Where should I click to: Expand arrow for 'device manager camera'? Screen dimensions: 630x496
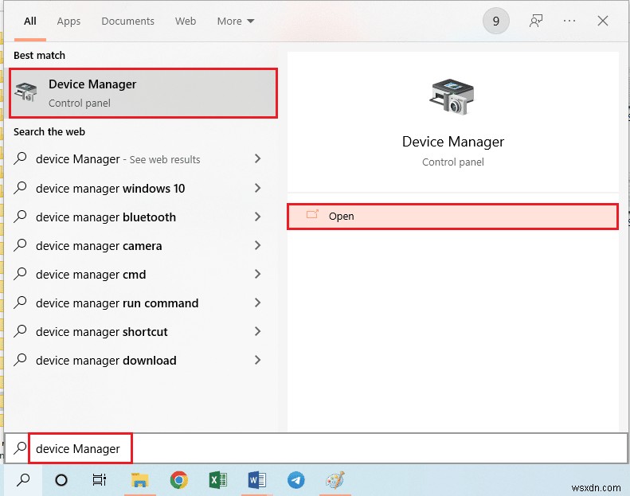(257, 245)
